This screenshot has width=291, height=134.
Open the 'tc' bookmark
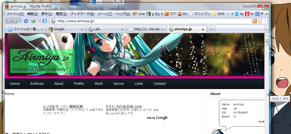pos(249,14)
